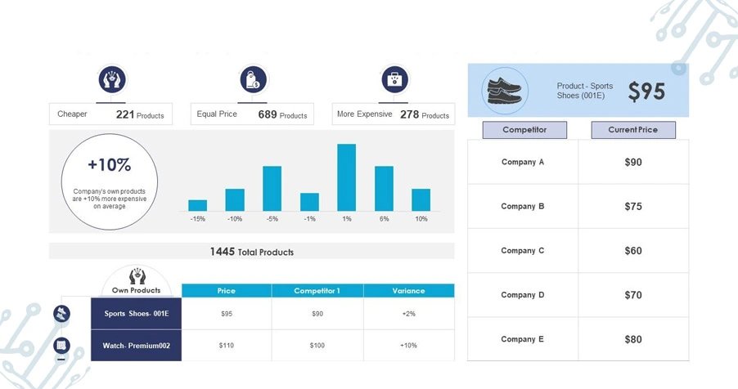Select the Competitor column header

click(x=524, y=130)
